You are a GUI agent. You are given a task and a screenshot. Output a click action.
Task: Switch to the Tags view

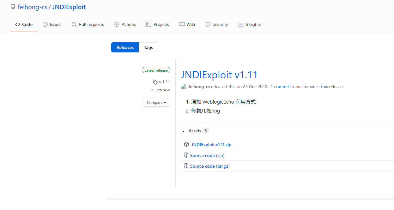pos(149,47)
